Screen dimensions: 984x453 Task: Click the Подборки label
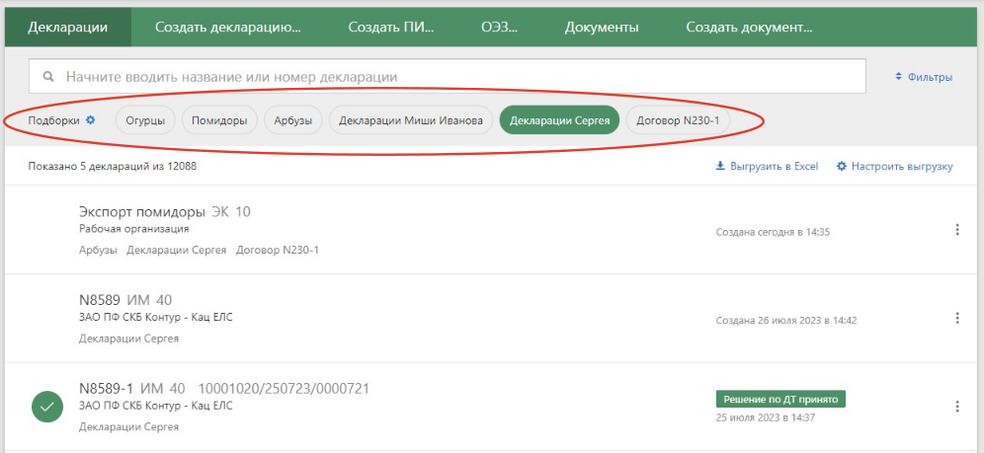pos(54,120)
